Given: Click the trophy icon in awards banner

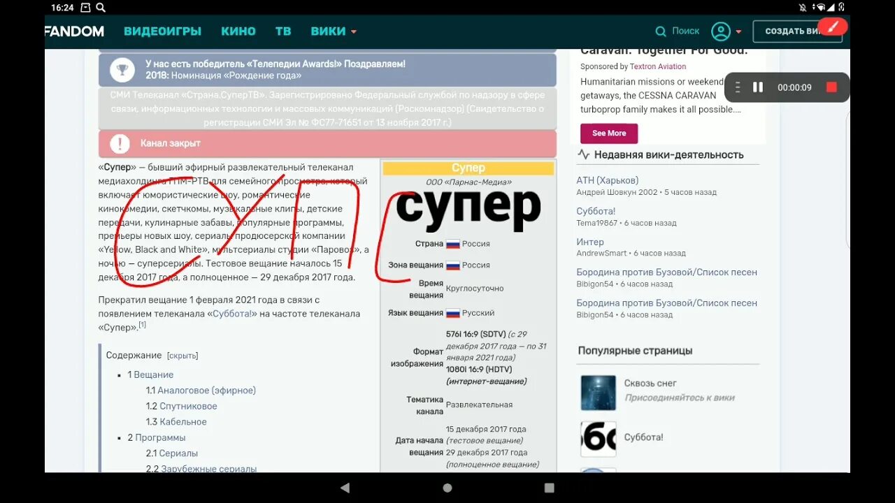Looking at the screenshot, I should click(x=122, y=69).
